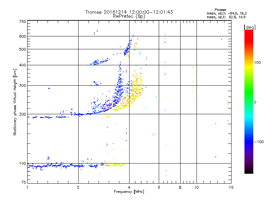Image resolution: width=272 pixels, height=204 pixels.
Task: Click the 'Frequency [MHz]' axis label
Action: [x=129, y=192]
